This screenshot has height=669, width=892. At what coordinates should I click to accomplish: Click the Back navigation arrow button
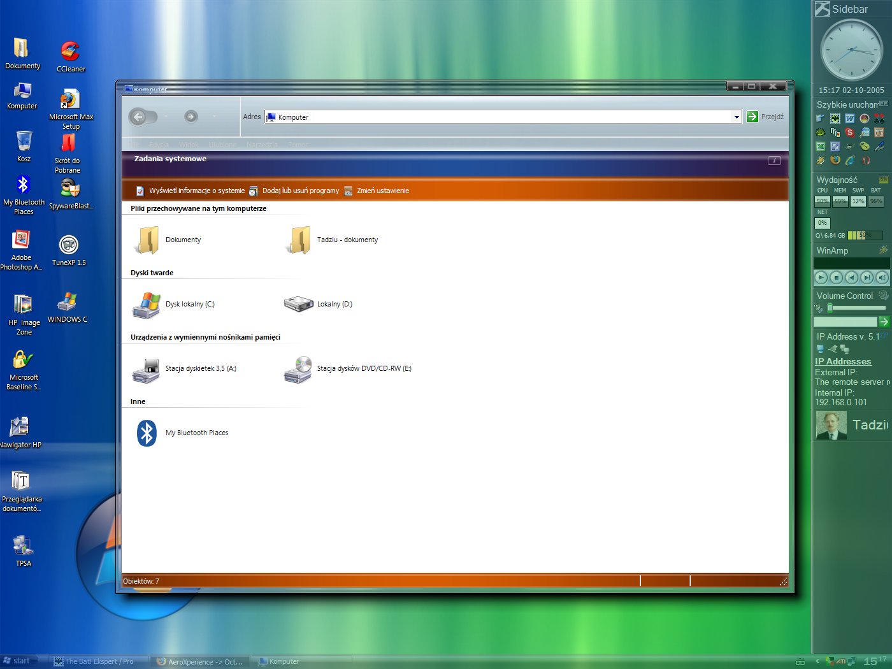coord(139,117)
